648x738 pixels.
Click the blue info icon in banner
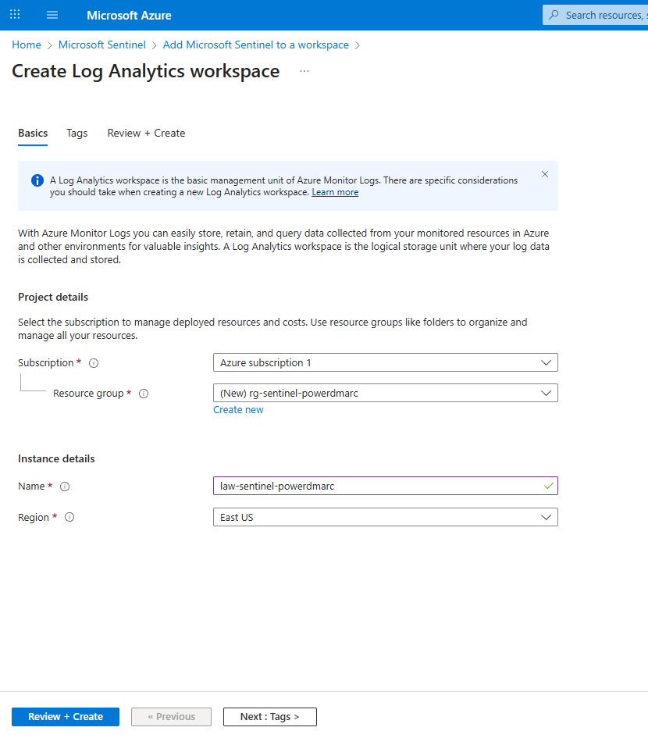(x=37, y=180)
